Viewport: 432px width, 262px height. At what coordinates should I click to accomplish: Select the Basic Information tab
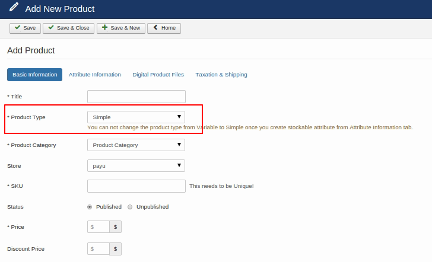[x=34, y=75]
